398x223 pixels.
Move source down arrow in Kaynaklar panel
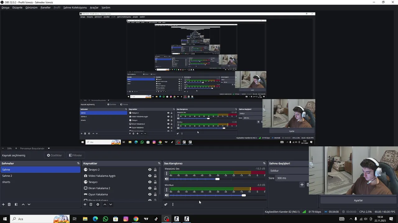click(111, 204)
